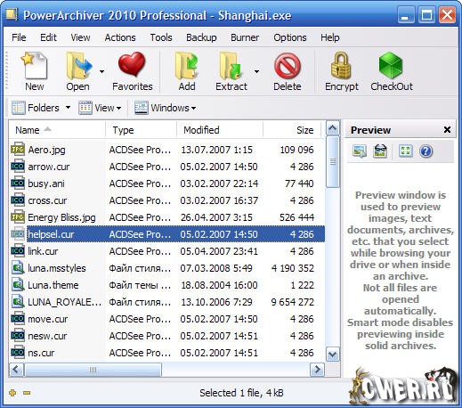Select the nesw.cur file

point(47,336)
